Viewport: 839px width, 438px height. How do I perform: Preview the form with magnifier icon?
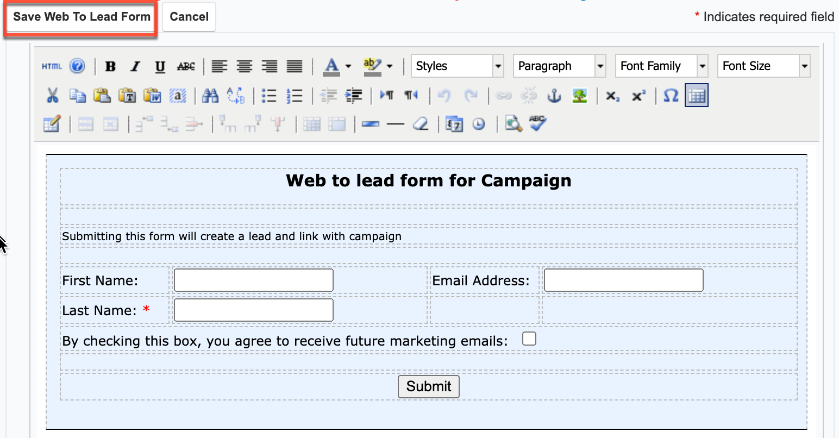(513, 124)
